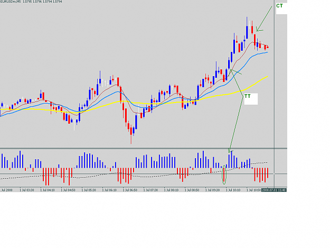Click the highlighted 2008.07.01 11:40 crosshair time

(x=274, y=190)
